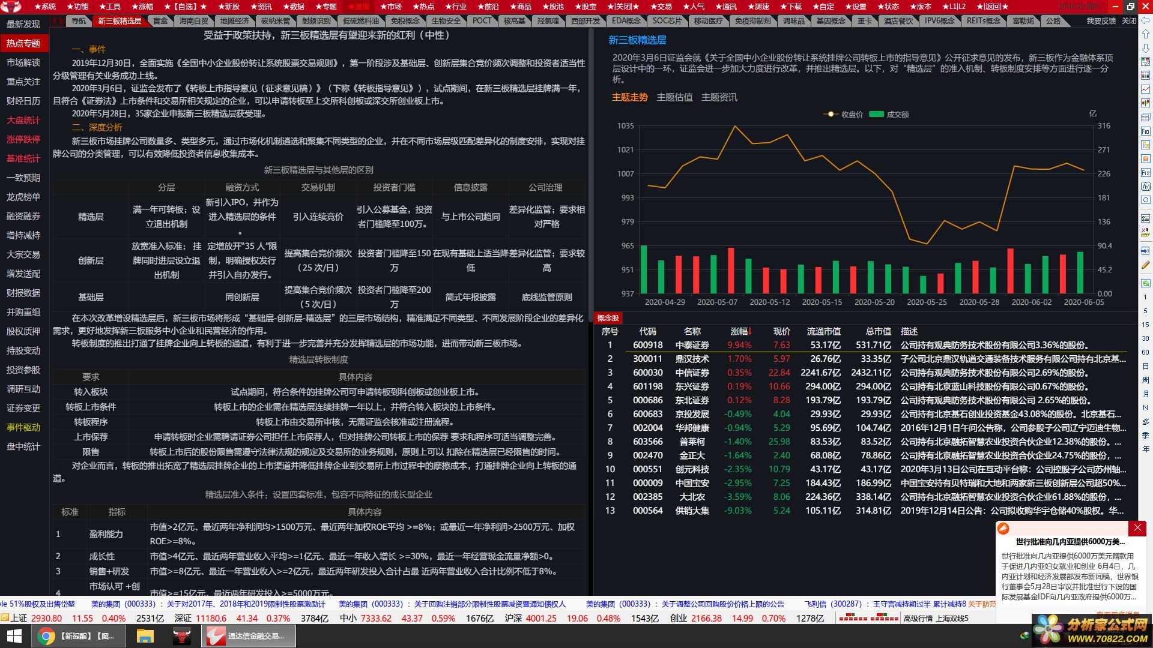The width and height of the screenshot is (1153, 648).
Task: Switch to the 主题估值 chart tab
Action: pyautogui.click(x=674, y=97)
